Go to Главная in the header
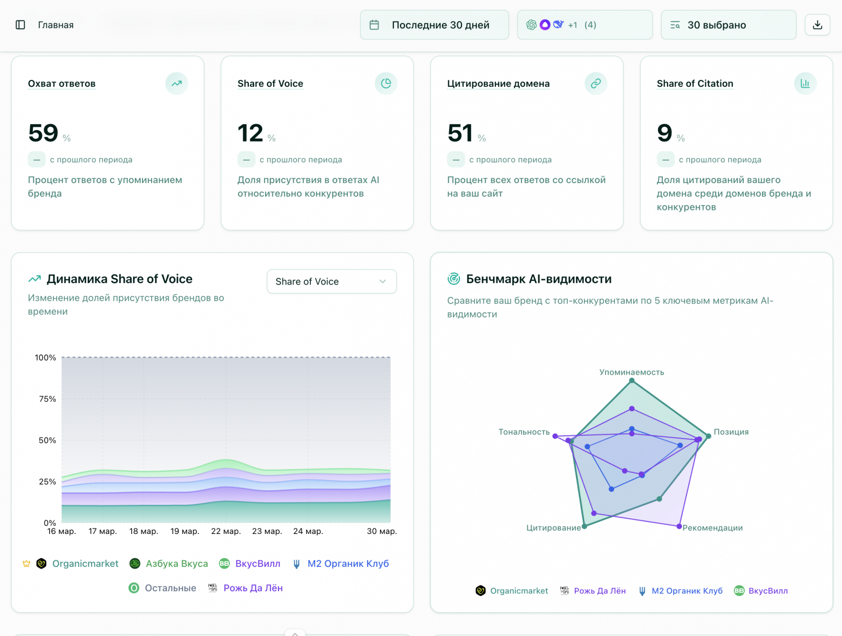 pyautogui.click(x=56, y=25)
